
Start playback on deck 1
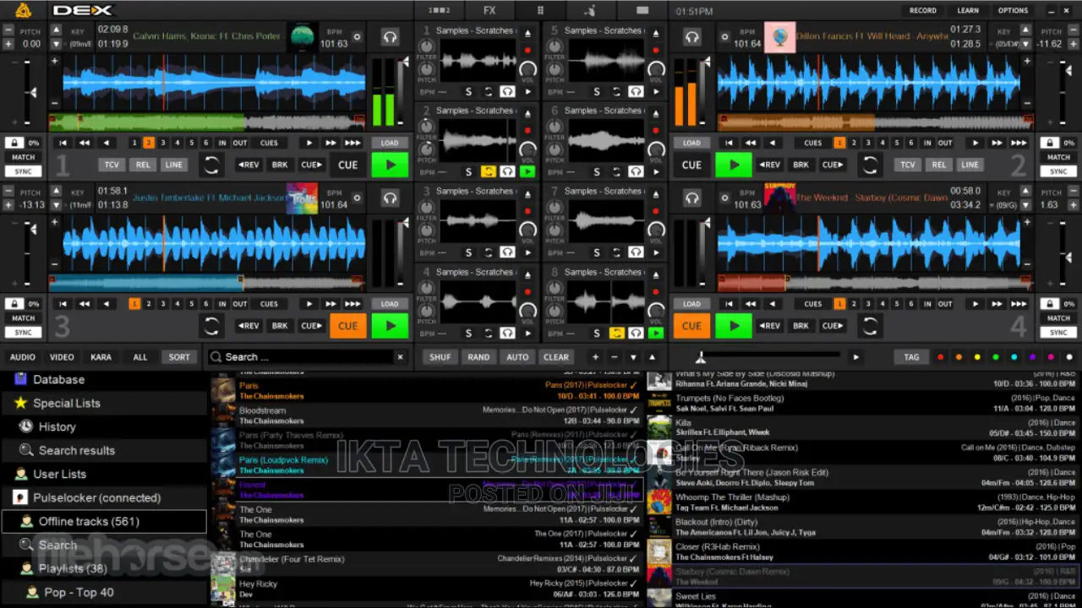point(390,165)
